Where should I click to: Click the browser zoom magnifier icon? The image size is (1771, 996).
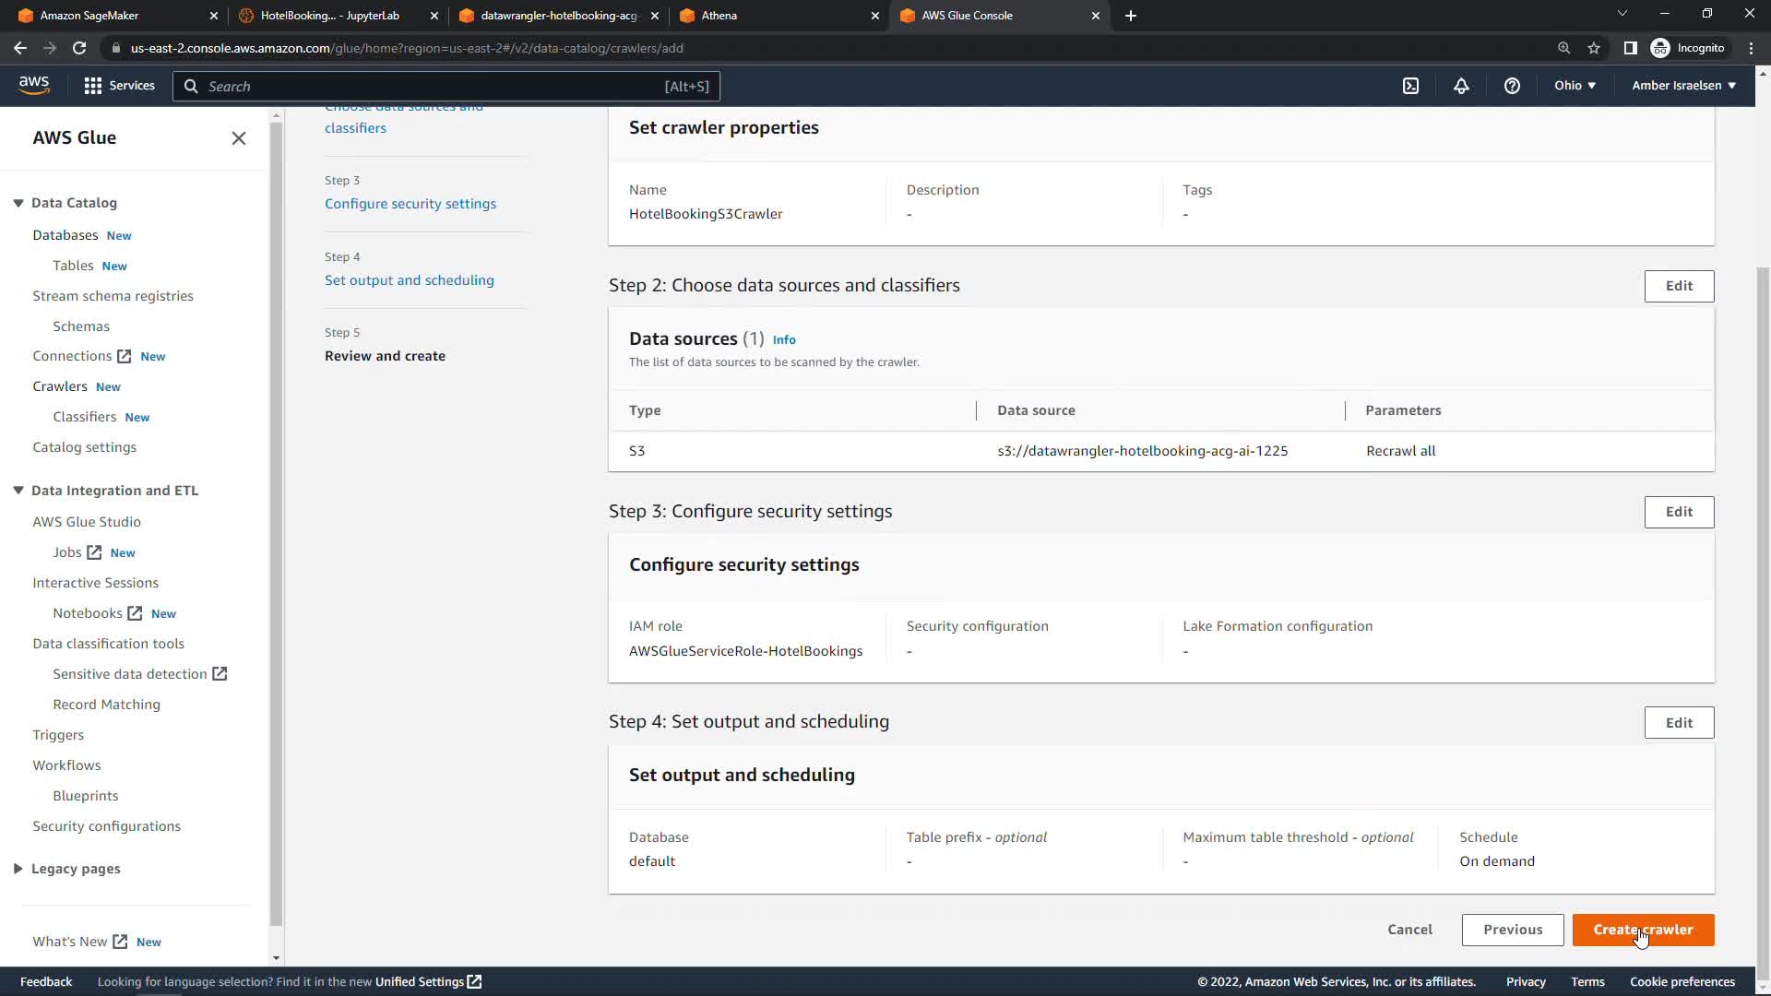[1563, 48]
